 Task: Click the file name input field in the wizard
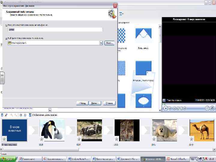(55, 29)
